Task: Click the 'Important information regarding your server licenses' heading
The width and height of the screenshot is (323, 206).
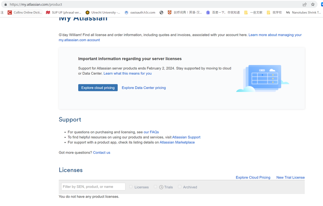Action: (x=130, y=59)
